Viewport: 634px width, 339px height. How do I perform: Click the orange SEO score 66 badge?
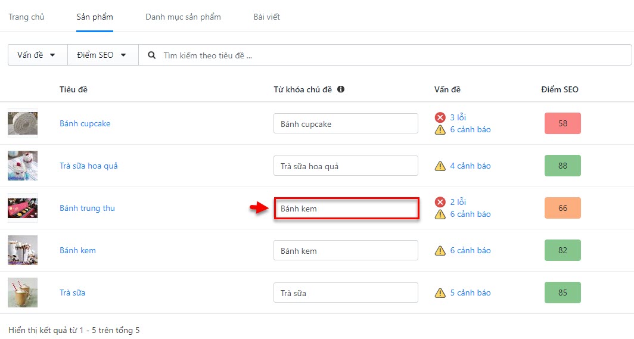click(x=562, y=208)
